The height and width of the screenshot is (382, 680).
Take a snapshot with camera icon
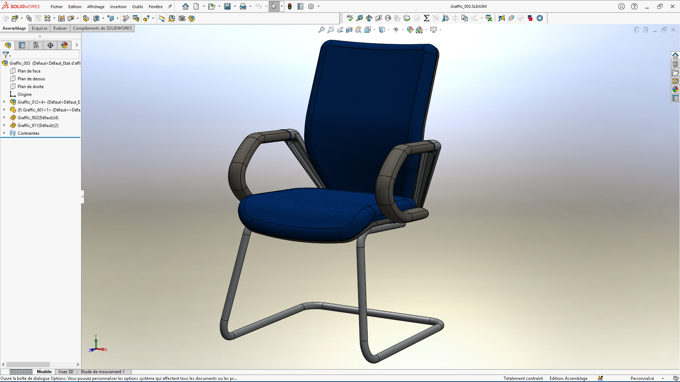coord(182,18)
